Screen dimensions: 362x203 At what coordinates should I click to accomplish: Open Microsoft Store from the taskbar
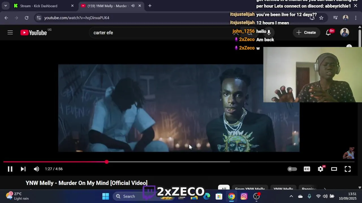[219, 196]
